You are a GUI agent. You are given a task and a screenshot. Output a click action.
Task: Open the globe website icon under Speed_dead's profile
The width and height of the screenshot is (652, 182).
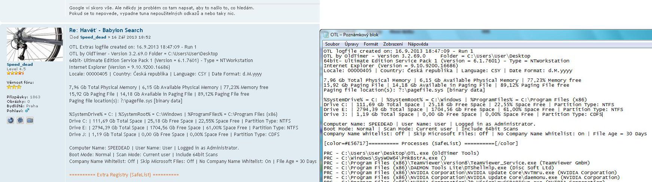tap(10, 120)
